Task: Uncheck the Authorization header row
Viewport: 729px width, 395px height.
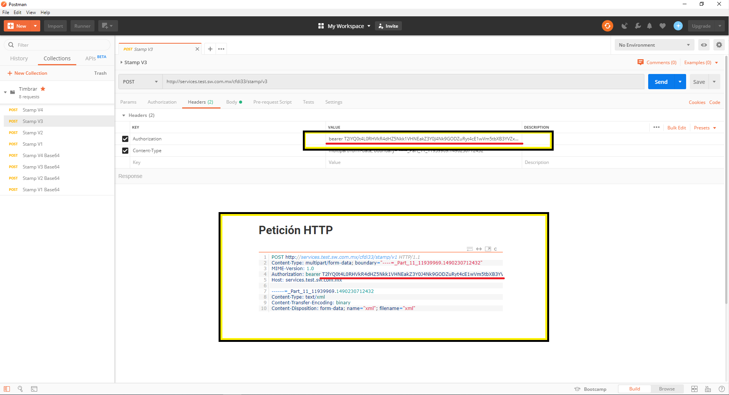Action: click(125, 139)
